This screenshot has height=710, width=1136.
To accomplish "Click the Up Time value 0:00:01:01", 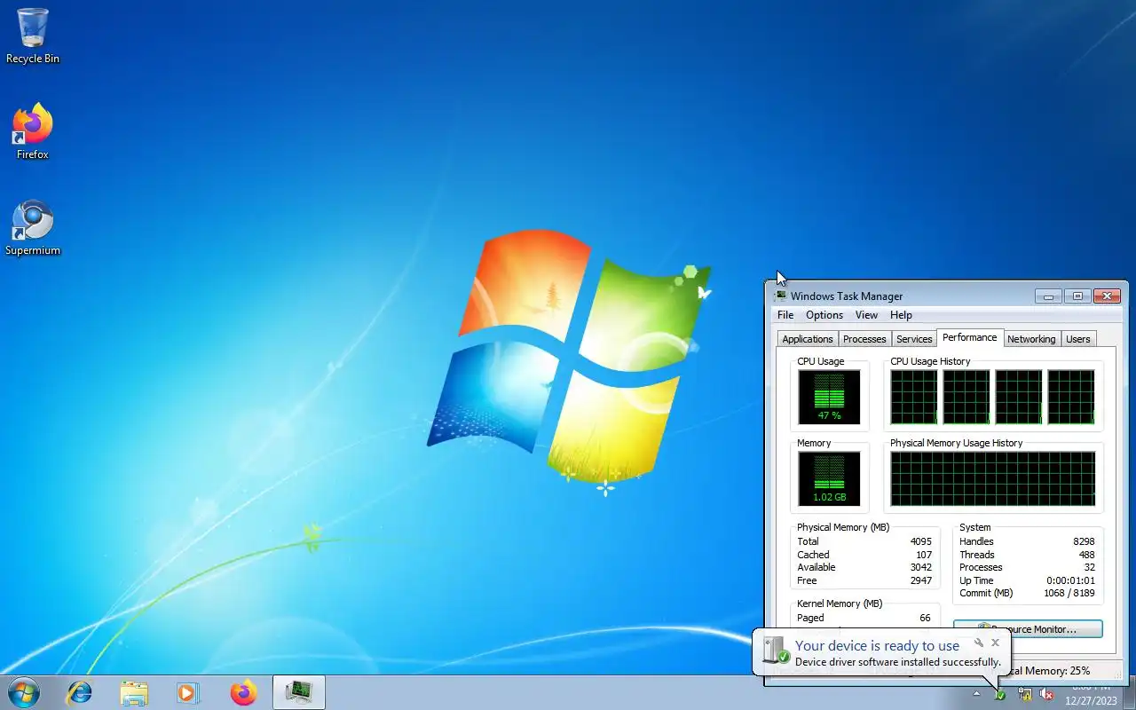I will coord(1071,580).
